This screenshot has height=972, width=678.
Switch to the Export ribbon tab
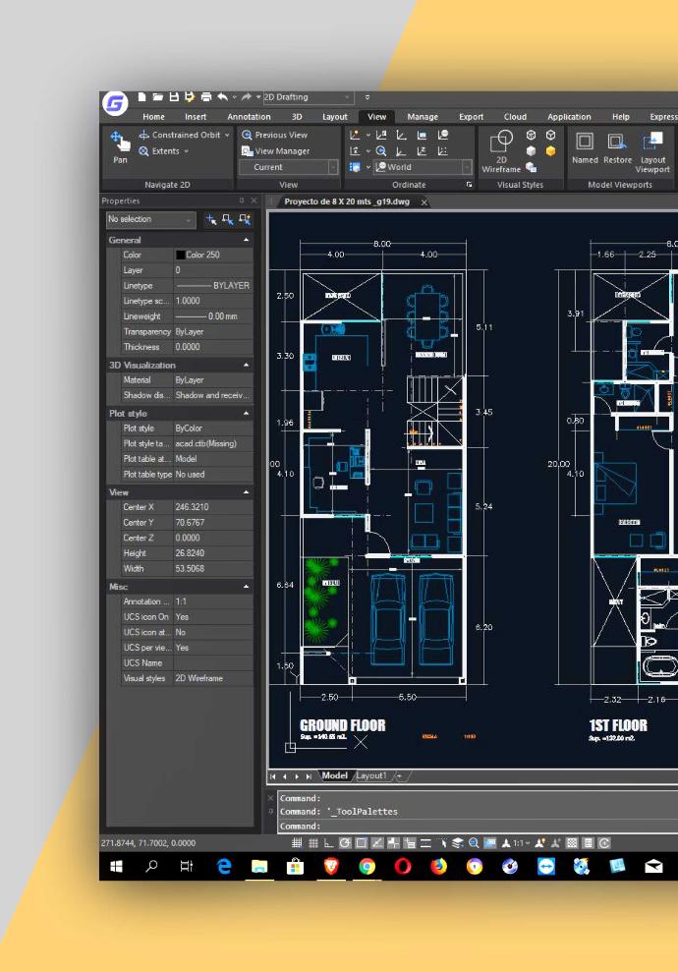471,117
